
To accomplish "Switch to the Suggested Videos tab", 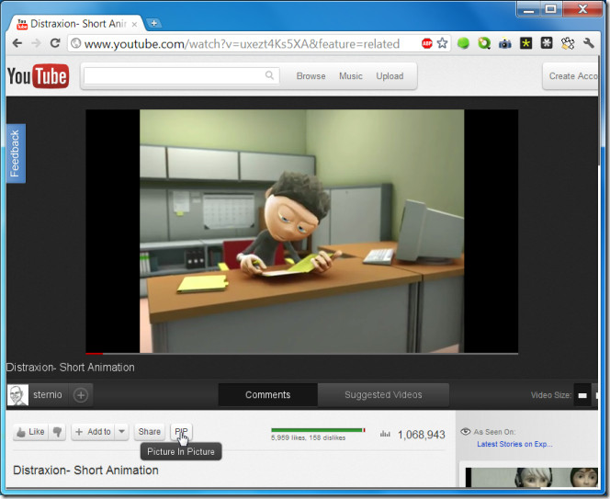I will coord(383,394).
